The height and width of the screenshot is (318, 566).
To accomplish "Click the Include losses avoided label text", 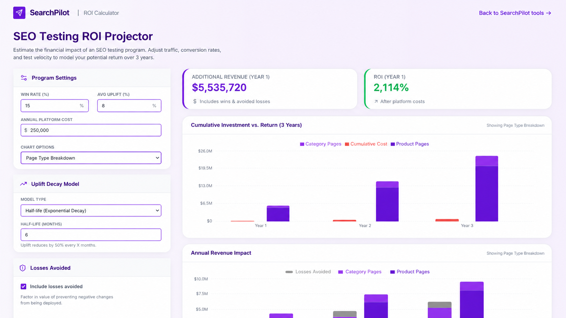I will pyautogui.click(x=56, y=287).
